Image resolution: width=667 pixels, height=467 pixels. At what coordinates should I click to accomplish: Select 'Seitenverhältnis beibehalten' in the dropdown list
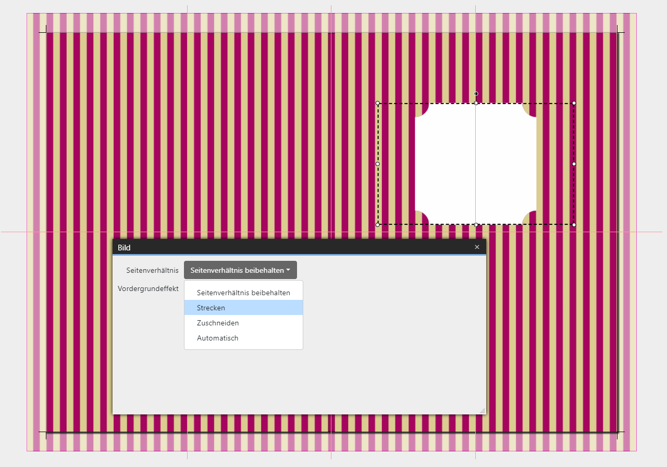pos(243,293)
